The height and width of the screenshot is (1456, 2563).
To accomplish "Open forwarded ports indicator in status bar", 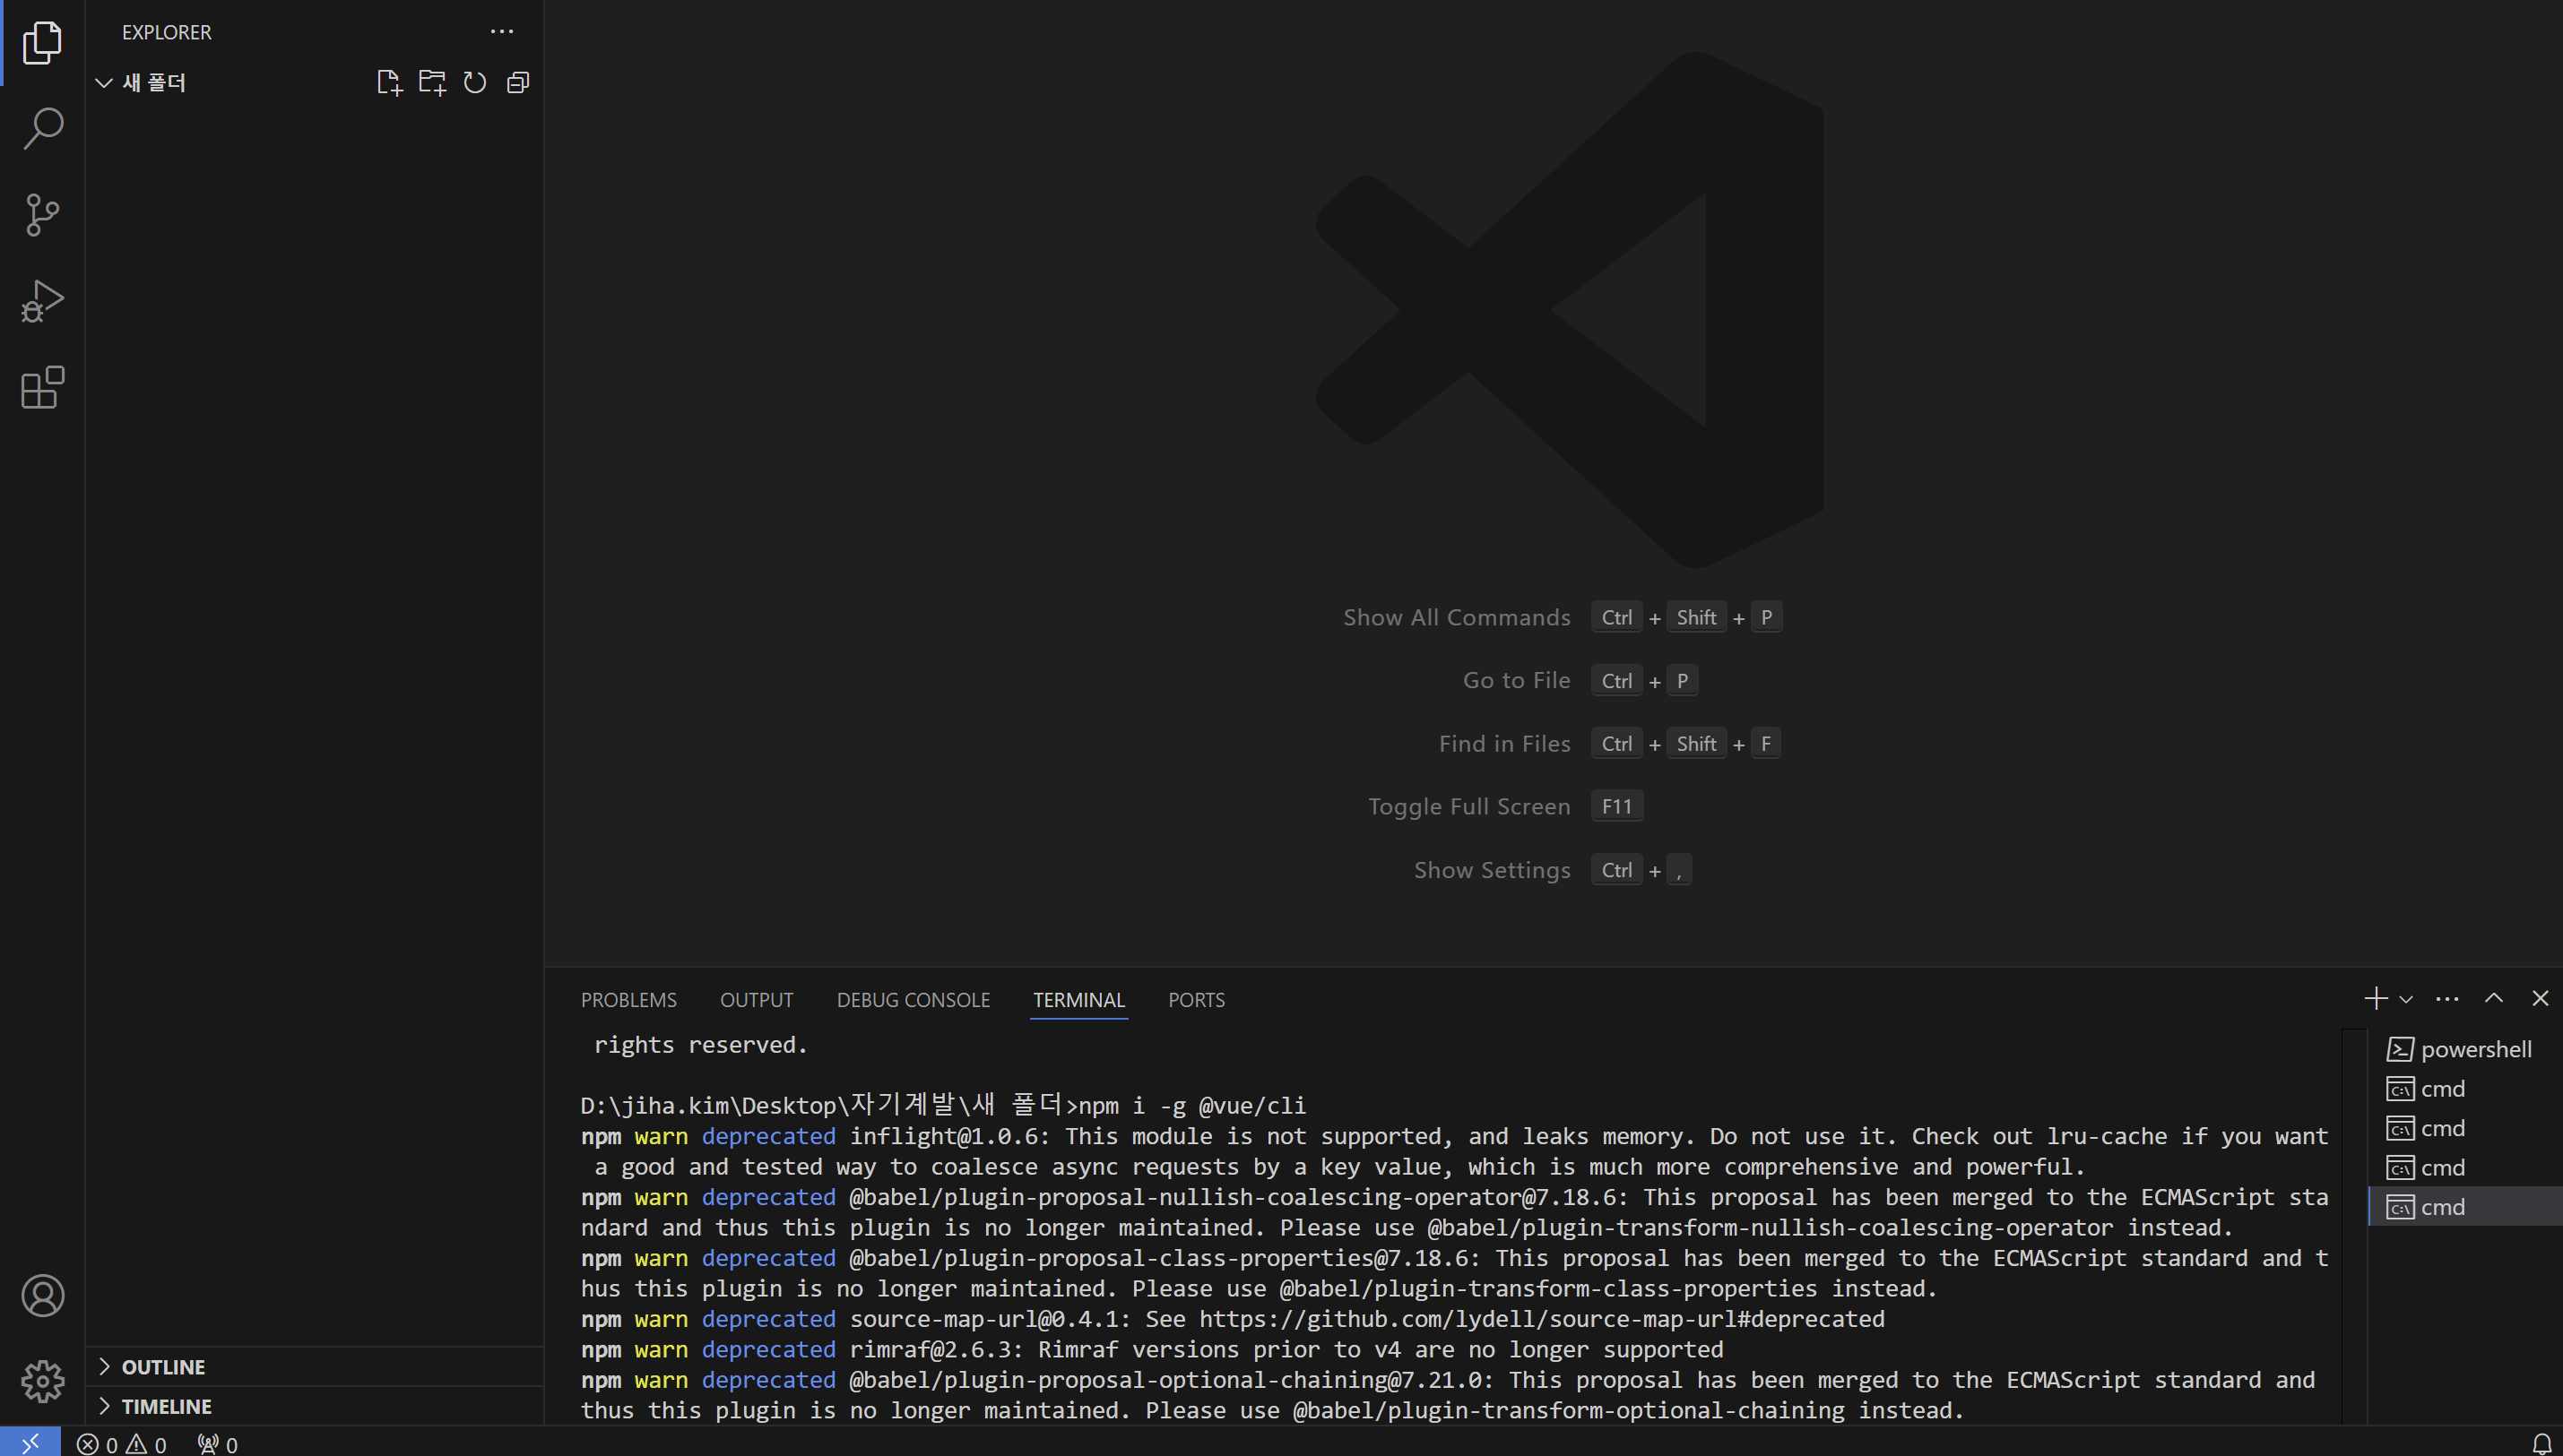I will (217, 1444).
